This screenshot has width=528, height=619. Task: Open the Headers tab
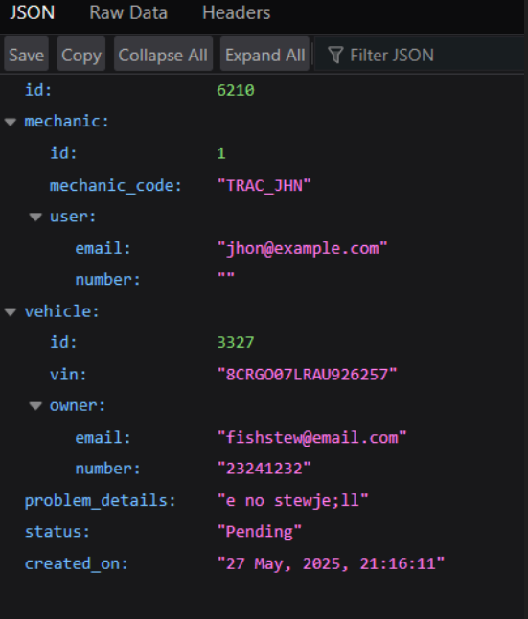click(x=236, y=12)
